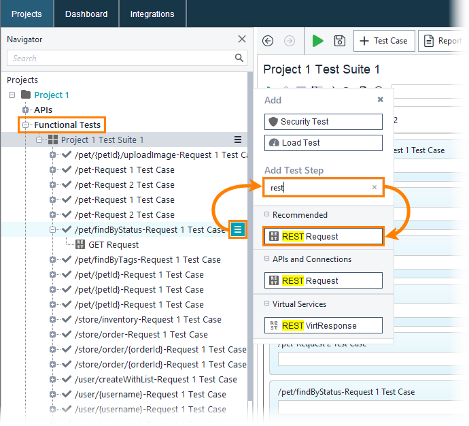
Task: Clear the test step search field
Action: (375, 187)
